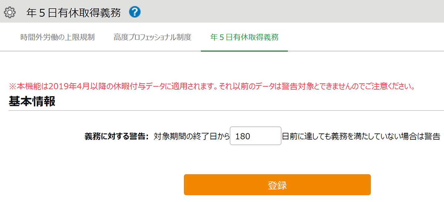444x202 pixels.
Task: Switch to 時間外労働の上限規制 tab
Action: click(57, 37)
